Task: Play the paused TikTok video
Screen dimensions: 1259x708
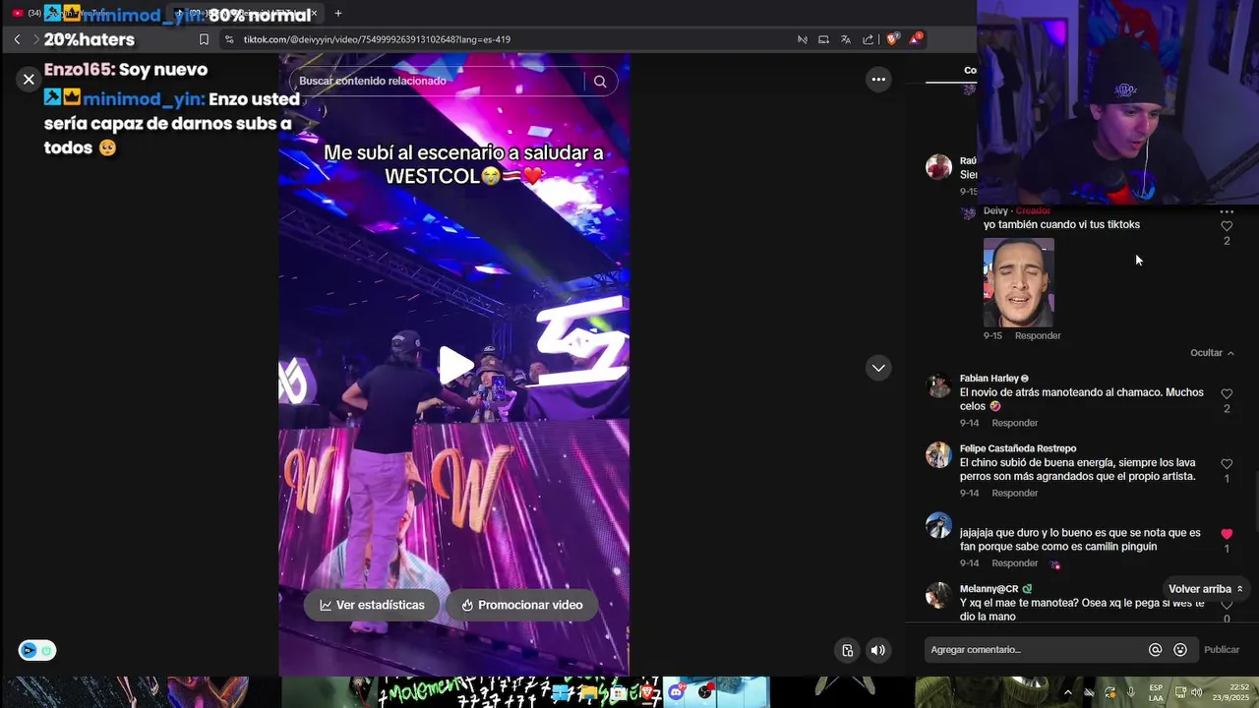Action: pyautogui.click(x=455, y=366)
